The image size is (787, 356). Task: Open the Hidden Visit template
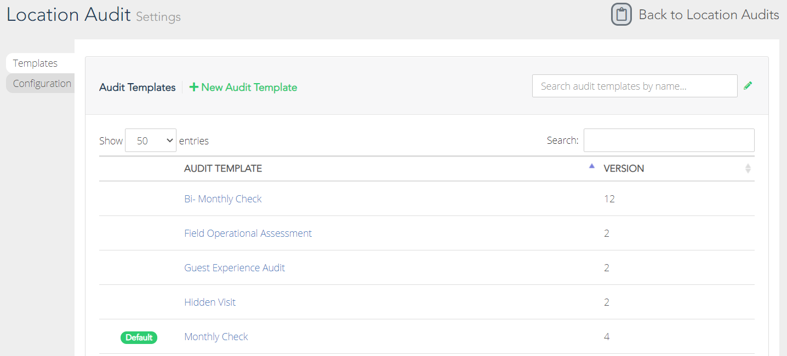tap(210, 302)
